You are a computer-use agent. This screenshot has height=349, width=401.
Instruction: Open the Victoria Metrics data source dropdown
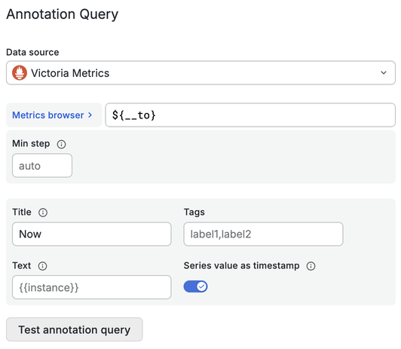(x=200, y=73)
